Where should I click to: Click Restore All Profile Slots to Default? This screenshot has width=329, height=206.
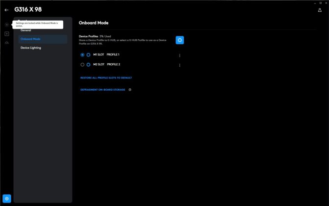pos(106,77)
